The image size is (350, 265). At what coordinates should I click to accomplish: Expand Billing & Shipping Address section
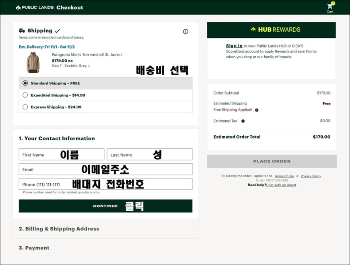105,229
